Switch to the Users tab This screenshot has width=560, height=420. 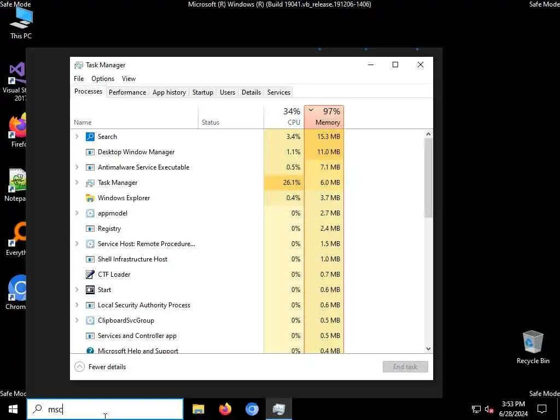click(227, 92)
